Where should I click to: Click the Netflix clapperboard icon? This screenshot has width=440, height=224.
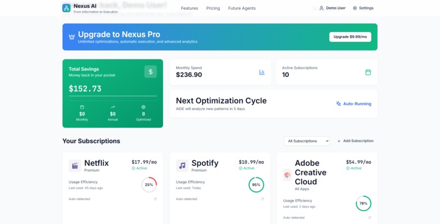click(75, 166)
